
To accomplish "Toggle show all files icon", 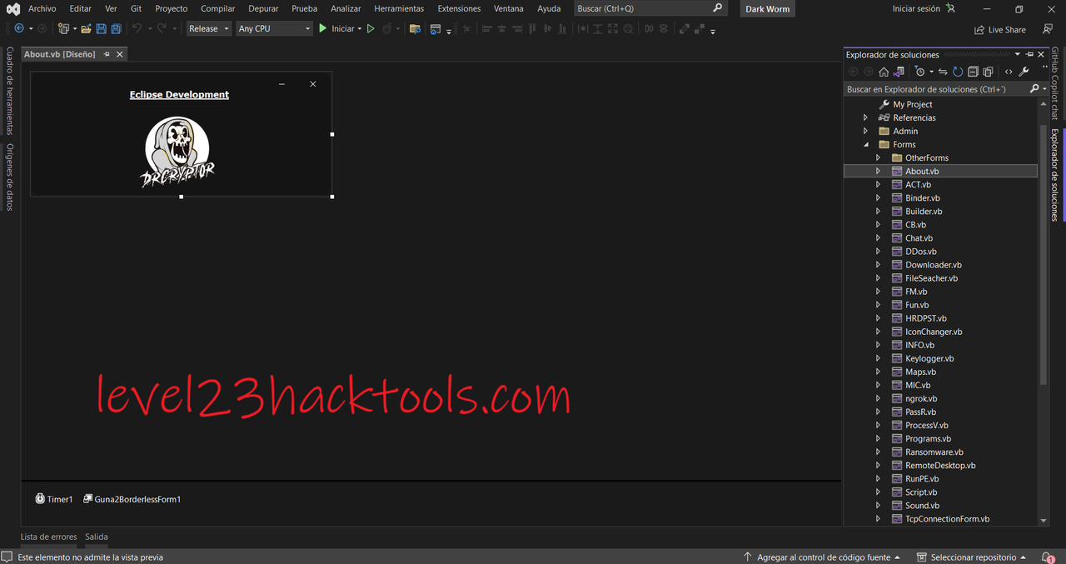I will (x=988, y=72).
